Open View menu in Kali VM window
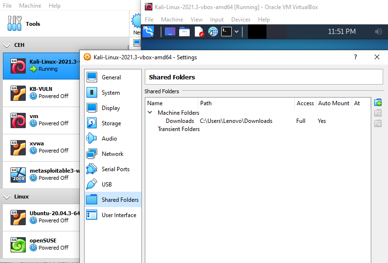 tap(196, 19)
